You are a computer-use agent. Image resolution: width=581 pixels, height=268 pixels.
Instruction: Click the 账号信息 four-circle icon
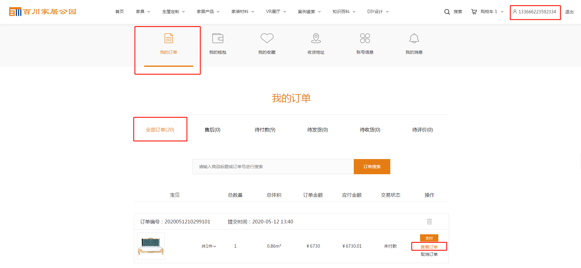[365, 38]
